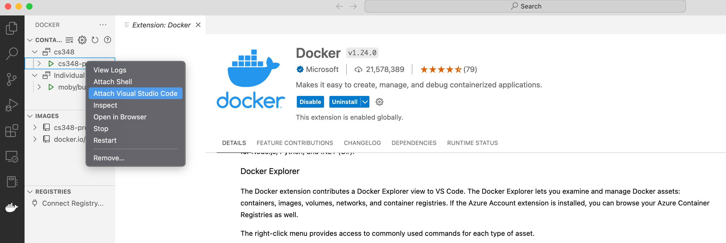Open Docker panel more actions ellipsis
This screenshot has width=726, height=243.
pos(103,25)
